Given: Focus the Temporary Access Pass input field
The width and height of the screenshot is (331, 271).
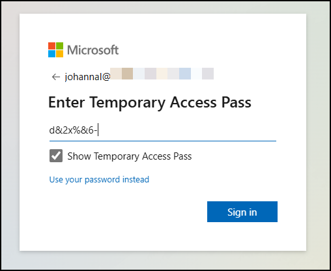Looking at the screenshot, I should (x=163, y=131).
